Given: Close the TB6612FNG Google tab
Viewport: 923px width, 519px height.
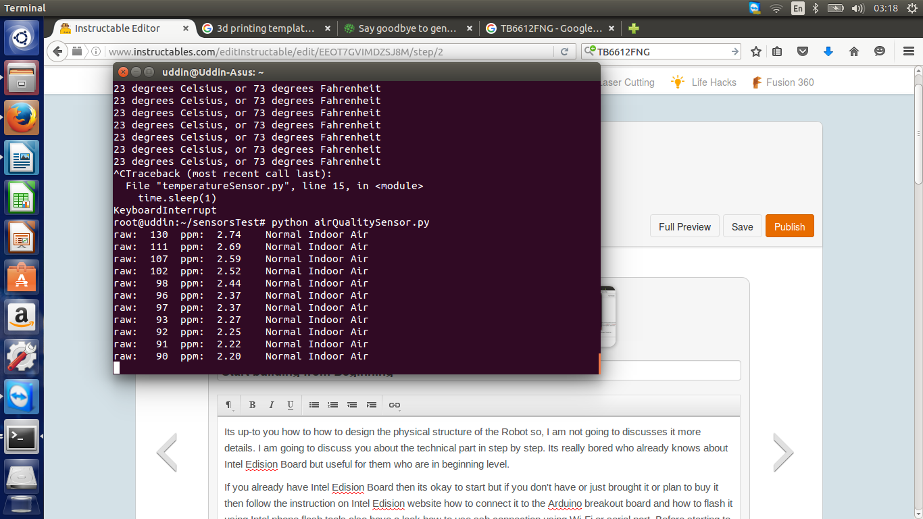Looking at the screenshot, I should tap(612, 28).
